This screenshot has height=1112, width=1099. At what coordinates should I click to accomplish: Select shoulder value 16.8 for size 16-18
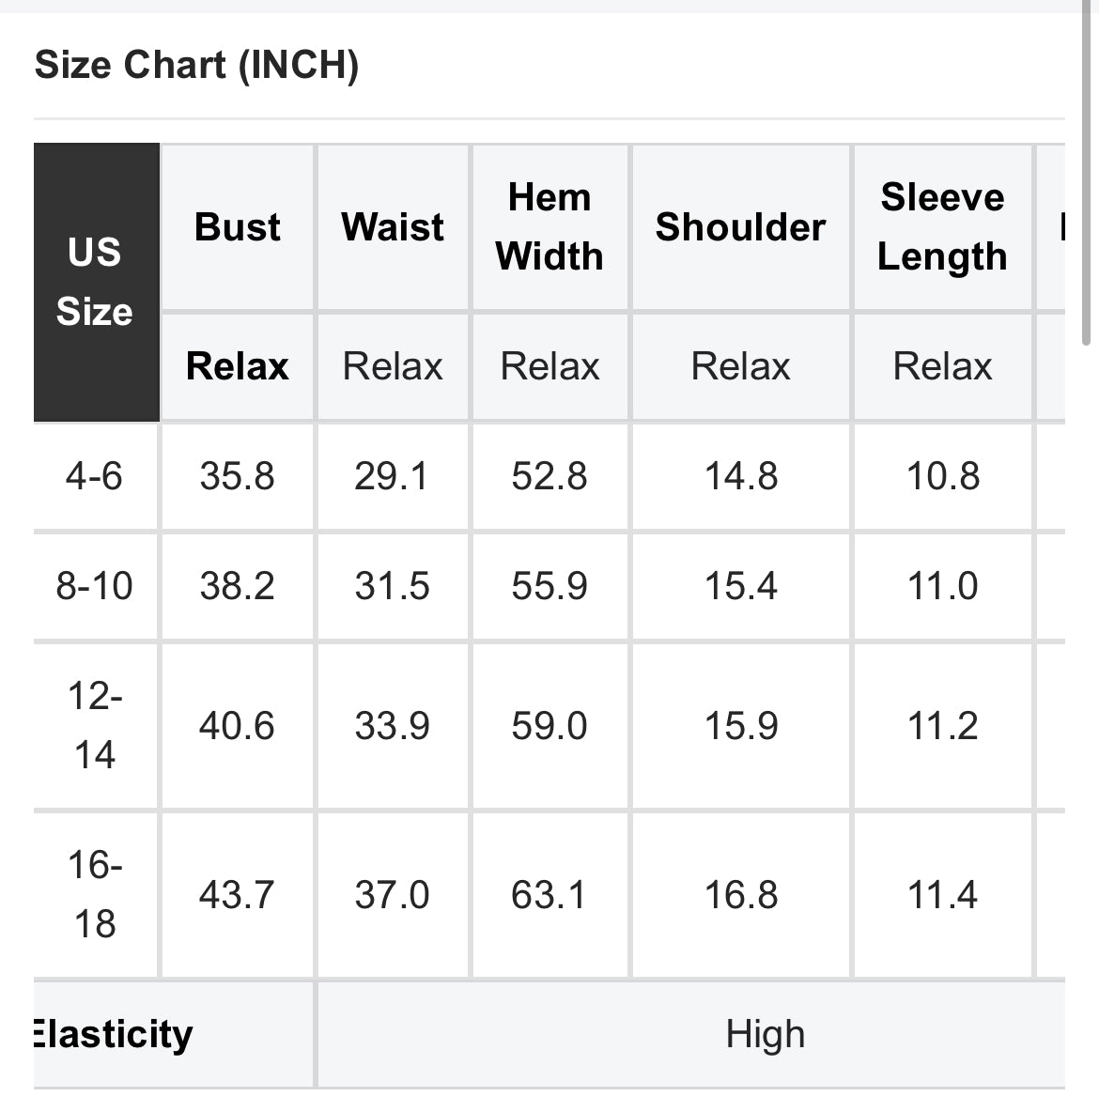741,895
